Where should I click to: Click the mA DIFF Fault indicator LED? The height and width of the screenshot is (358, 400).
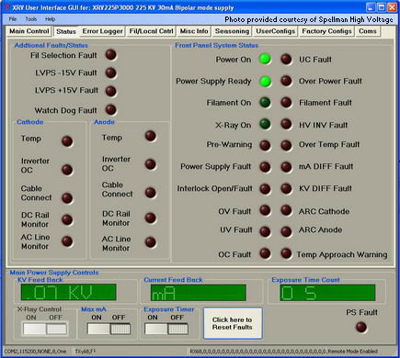[286, 167]
